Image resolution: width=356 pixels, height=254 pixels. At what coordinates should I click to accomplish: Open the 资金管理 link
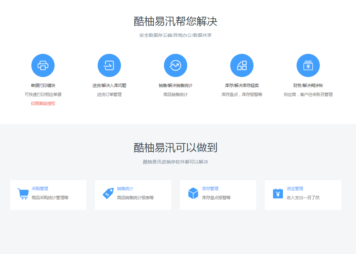tap(295, 189)
